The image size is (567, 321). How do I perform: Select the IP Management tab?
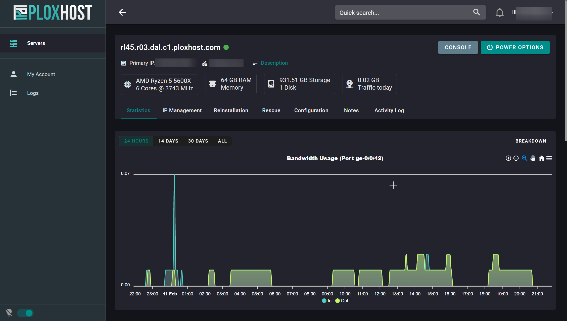pos(182,110)
